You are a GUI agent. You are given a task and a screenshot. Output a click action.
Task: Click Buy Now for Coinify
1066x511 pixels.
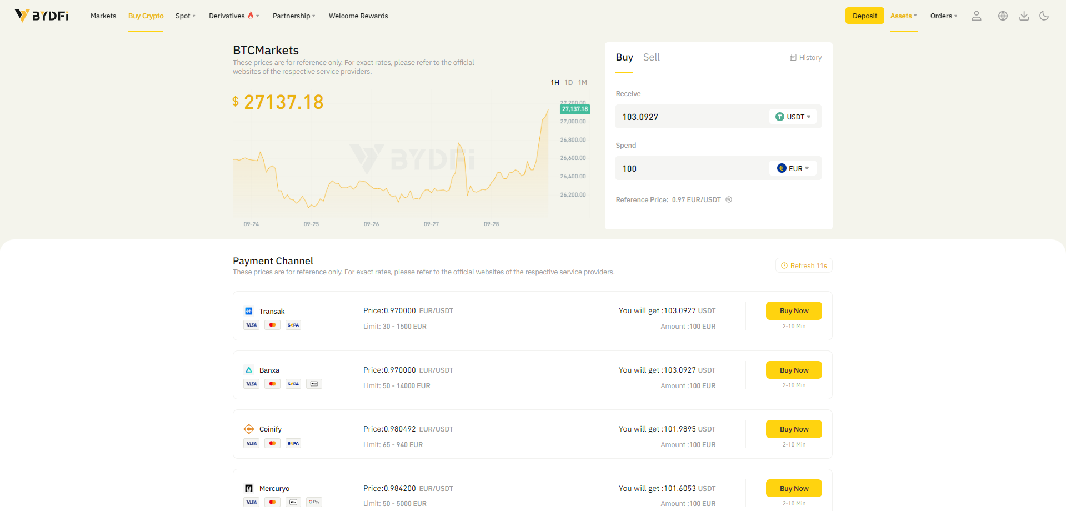(794, 429)
